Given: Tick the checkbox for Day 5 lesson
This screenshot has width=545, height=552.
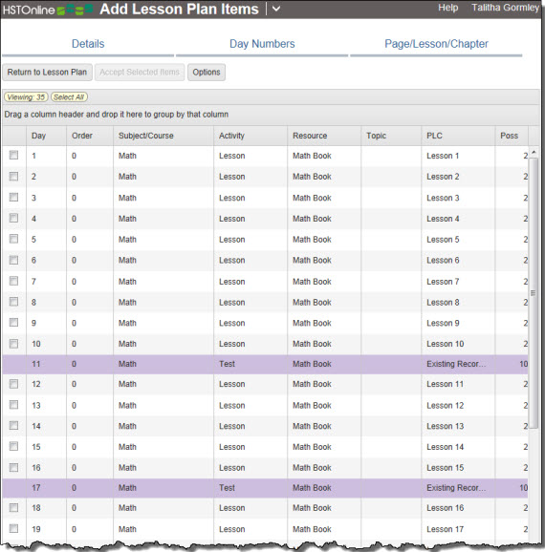Looking at the screenshot, I should pyautogui.click(x=13, y=239).
